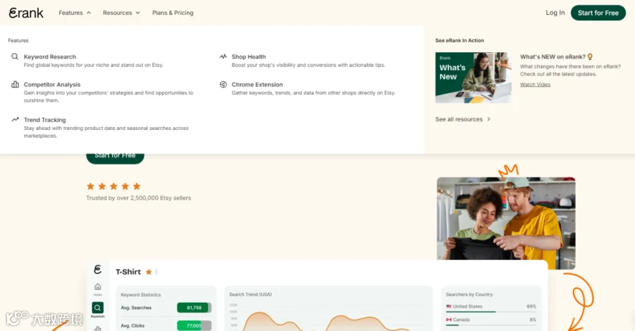This screenshot has width=635, height=331.
Task: Click the United States flag icon
Action: tap(449, 306)
